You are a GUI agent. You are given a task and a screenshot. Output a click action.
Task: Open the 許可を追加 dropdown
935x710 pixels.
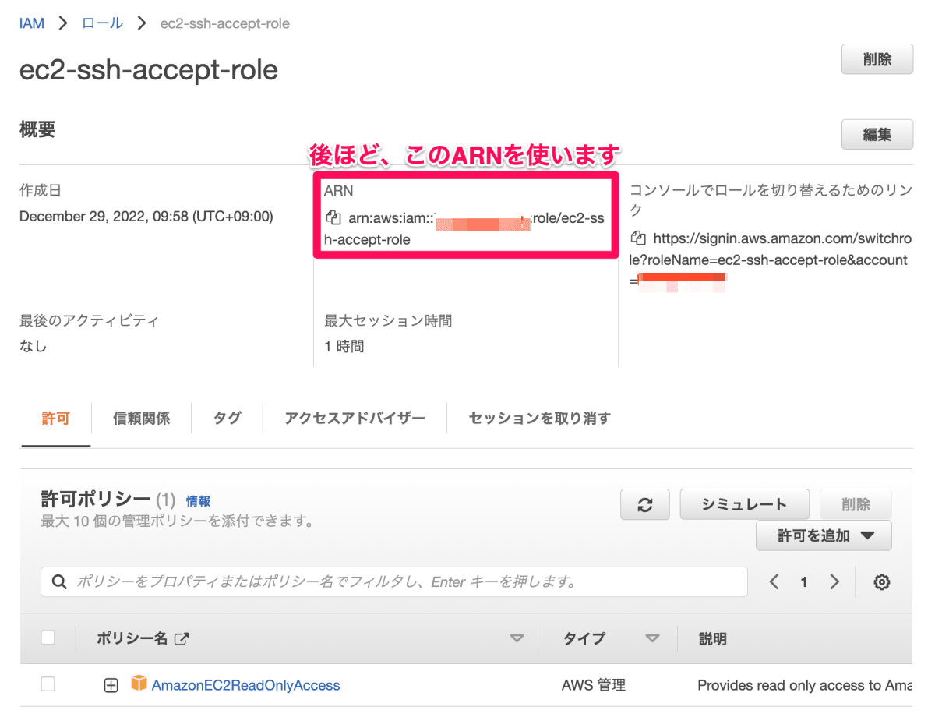[824, 535]
